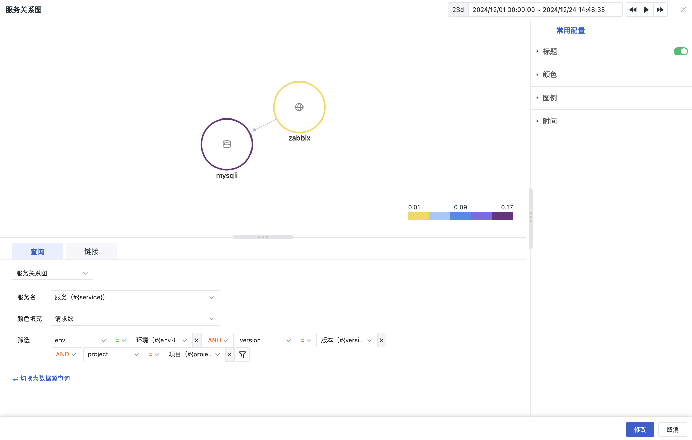Image resolution: width=692 pixels, height=440 pixels.
Task: Open the AND dropdown before version
Action: (218, 340)
